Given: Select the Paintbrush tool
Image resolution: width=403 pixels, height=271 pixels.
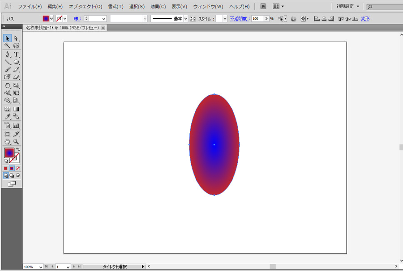Looking at the screenshot, I should [7, 69].
